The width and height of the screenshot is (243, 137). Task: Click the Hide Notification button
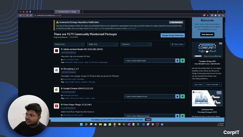pos(176,22)
